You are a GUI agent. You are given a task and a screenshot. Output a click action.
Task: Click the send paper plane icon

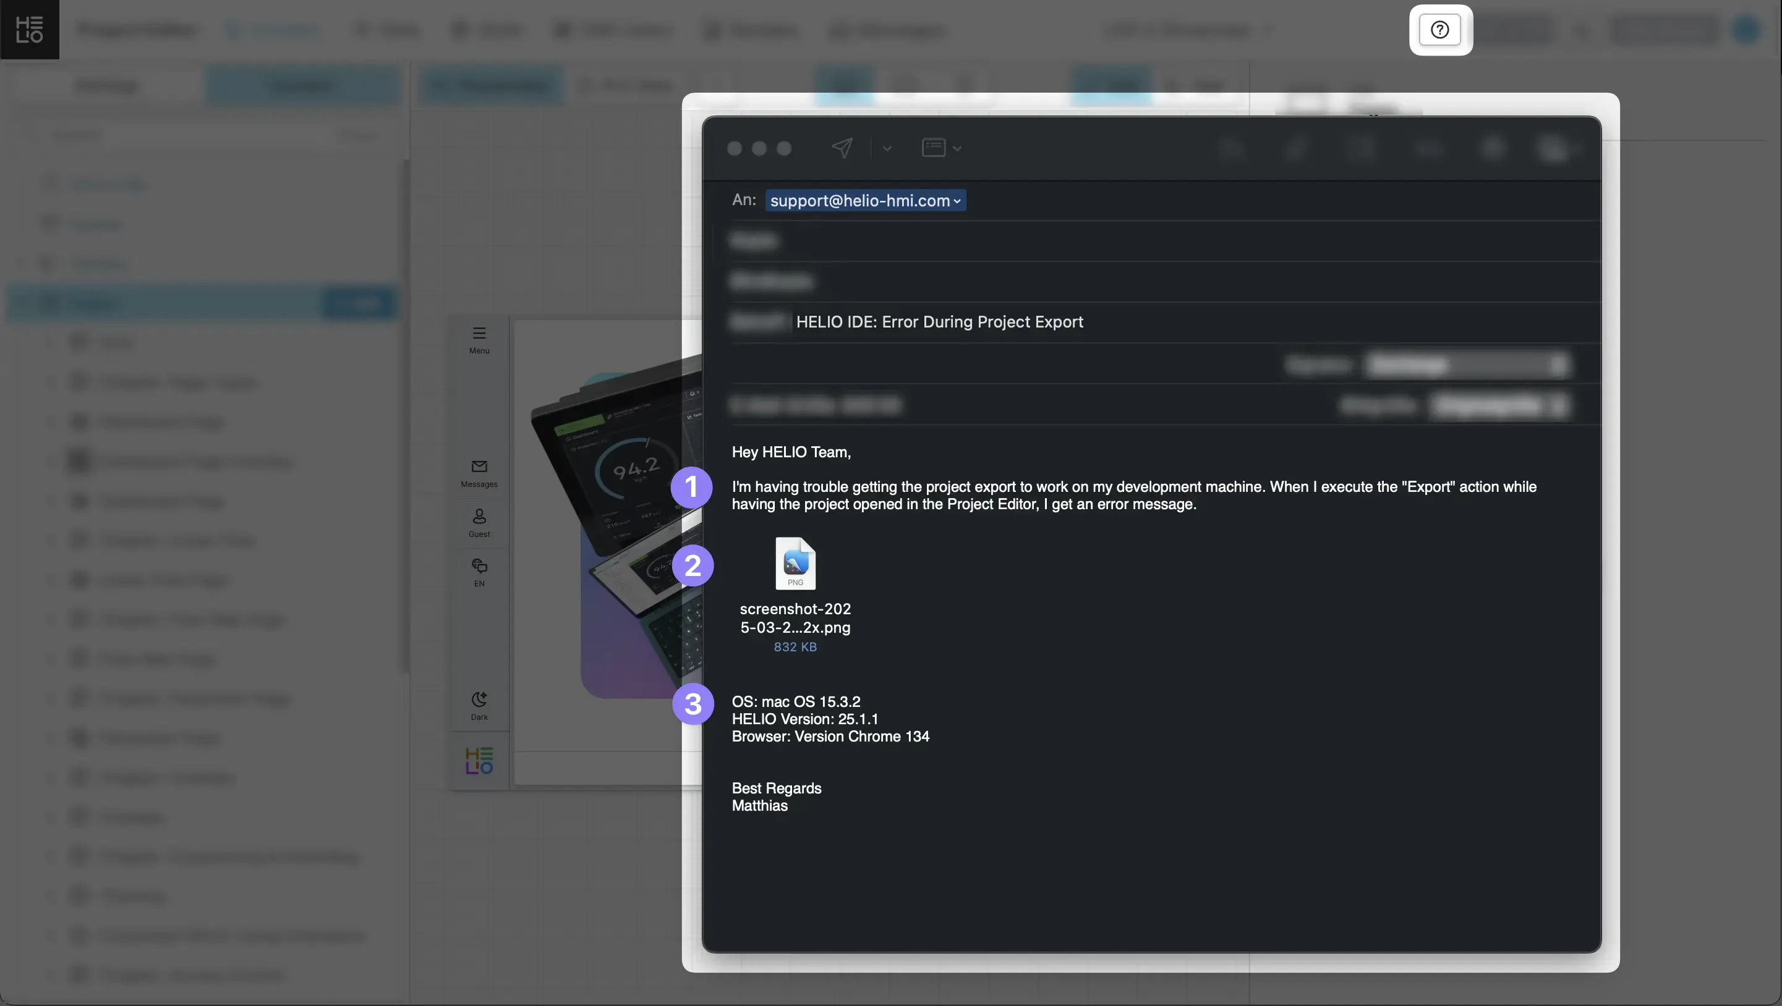pyautogui.click(x=842, y=147)
